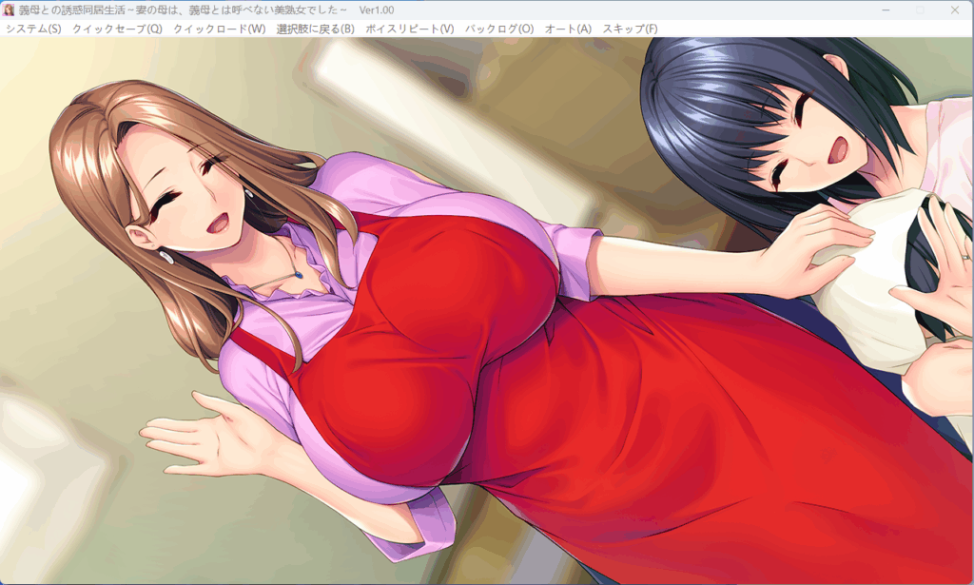Click ボイスリピート(V) menu entry

pos(409,29)
